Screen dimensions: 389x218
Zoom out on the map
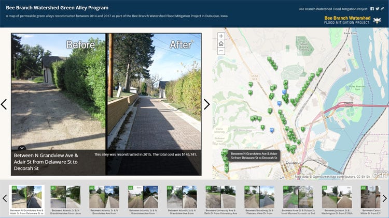221,51
